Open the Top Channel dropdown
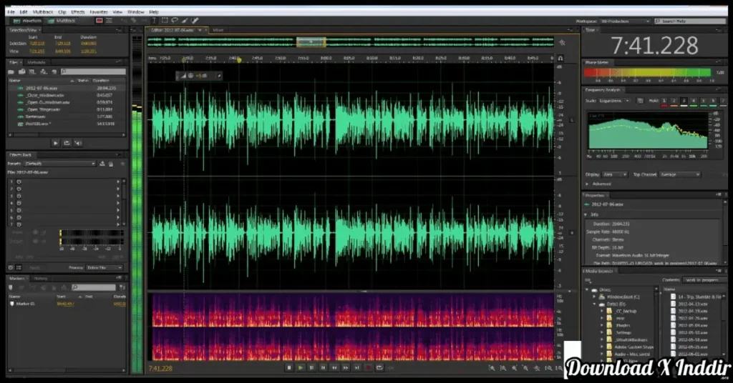Viewport: 733px width, 383px height. tap(680, 174)
